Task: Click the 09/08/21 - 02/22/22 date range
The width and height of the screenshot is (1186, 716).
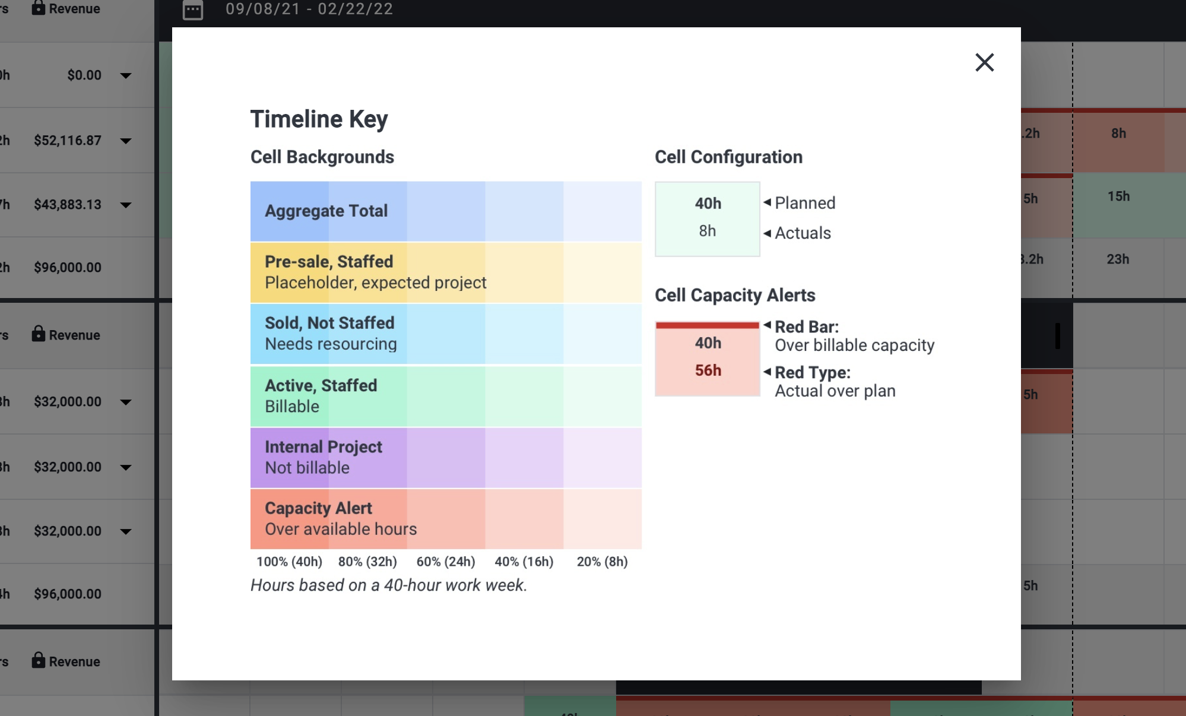Action: pyautogui.click(x=309, y=9)
